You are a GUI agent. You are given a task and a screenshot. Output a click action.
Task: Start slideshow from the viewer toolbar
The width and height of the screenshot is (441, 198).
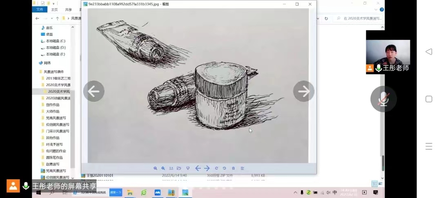coord(187,168)
